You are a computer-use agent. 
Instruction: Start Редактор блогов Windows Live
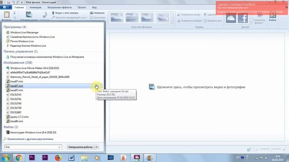(26, 46)
